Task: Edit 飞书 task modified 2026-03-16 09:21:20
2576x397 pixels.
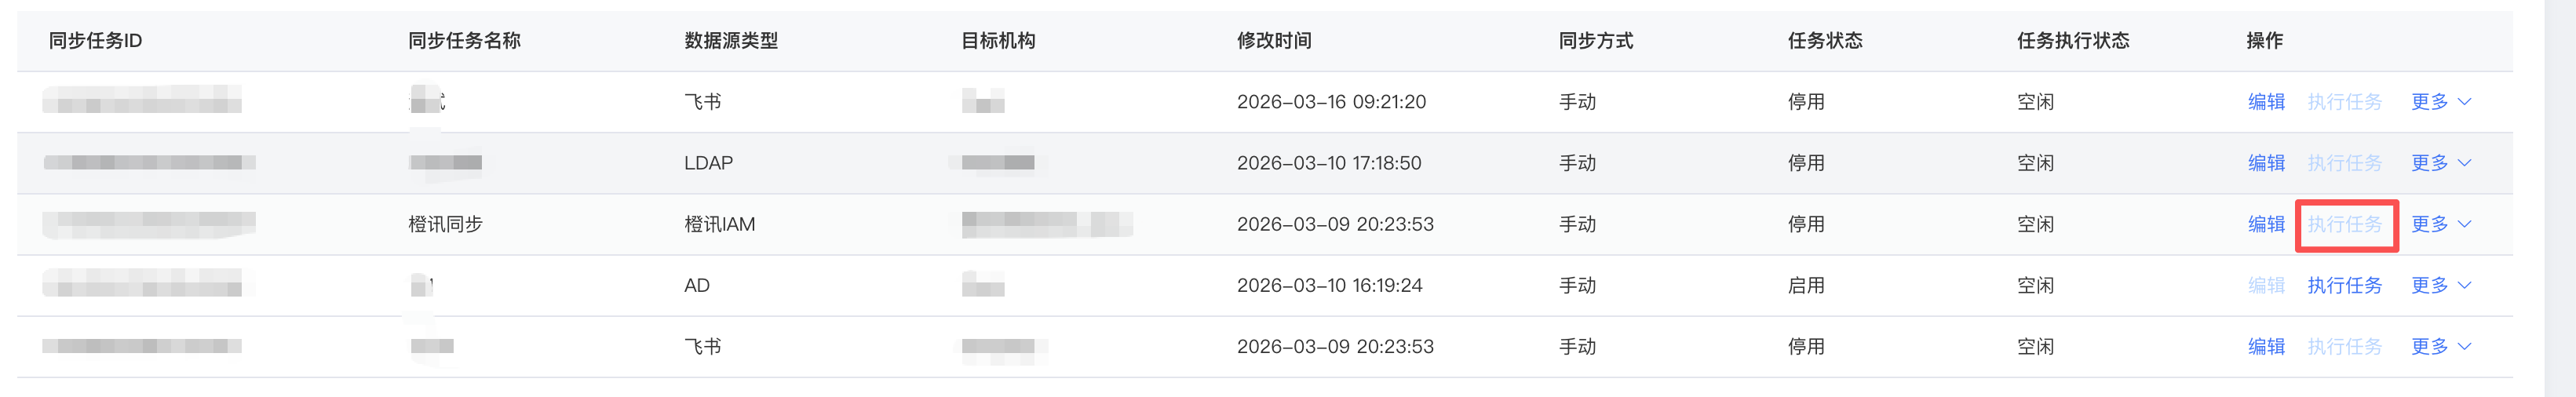Action: pyautogui.click(x=2265, y=102)
